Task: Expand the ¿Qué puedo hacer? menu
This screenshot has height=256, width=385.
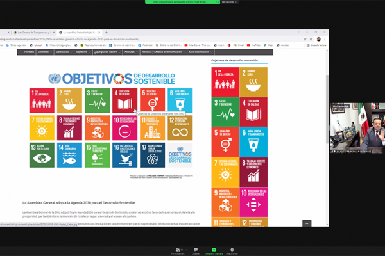Action: [x=108, y=52]
